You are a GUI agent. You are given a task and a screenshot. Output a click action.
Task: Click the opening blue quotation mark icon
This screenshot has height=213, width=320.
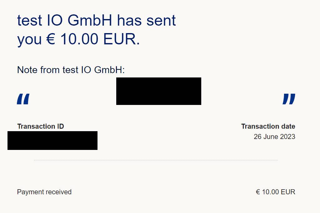(x=23, y=99)
